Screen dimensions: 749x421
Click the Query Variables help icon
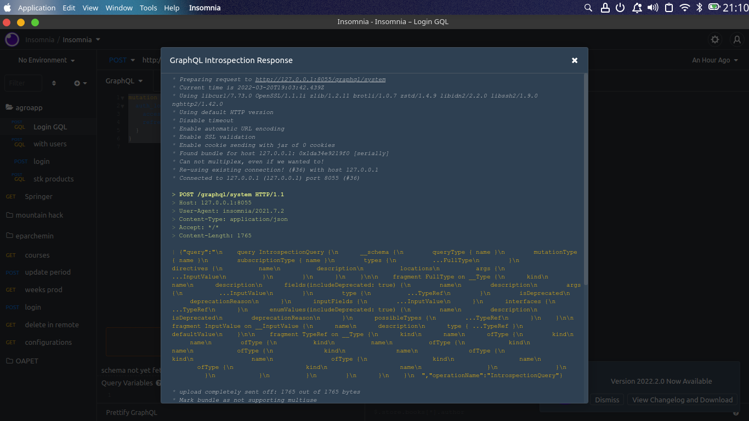158,383
